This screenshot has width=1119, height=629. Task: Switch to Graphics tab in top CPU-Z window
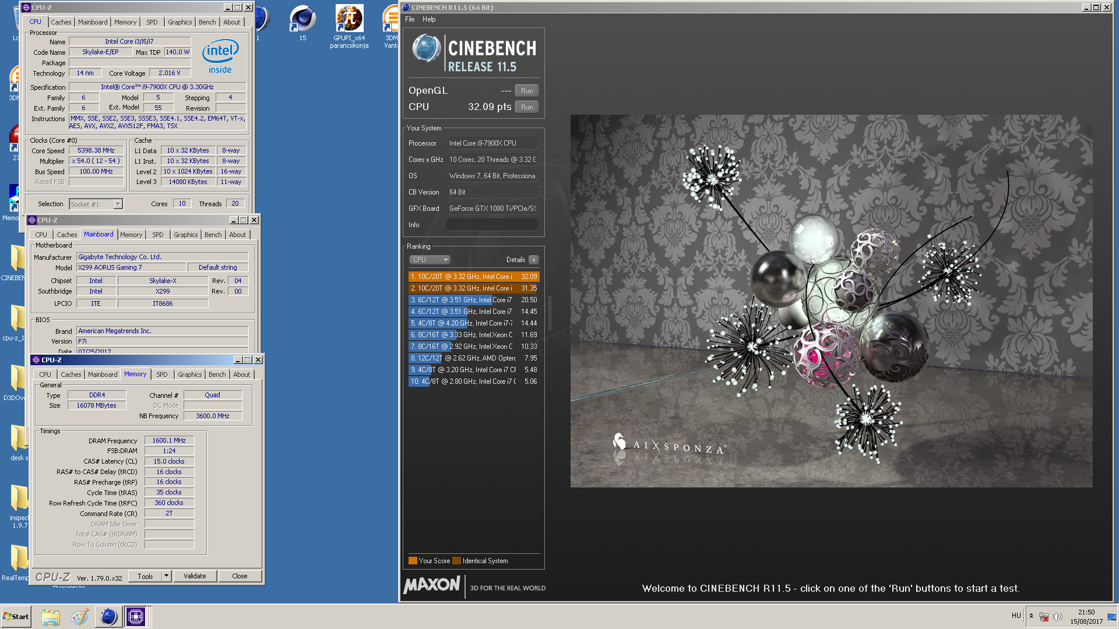pos(180,22)
